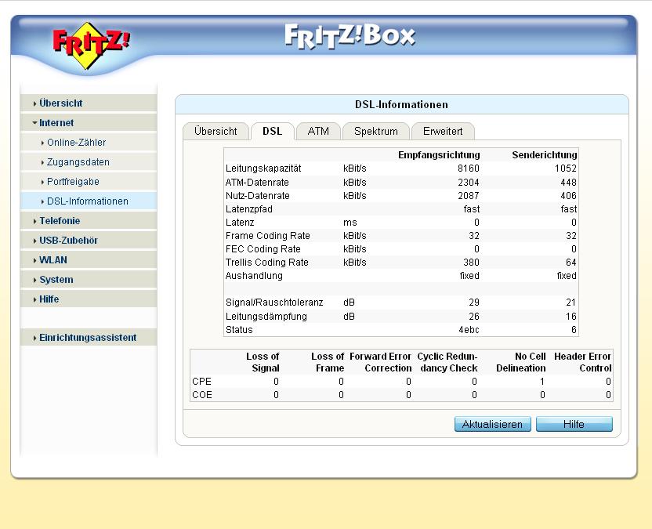Switch to the Erweitert tab
Viewport: 652px width, 529px height.
point(443,132)
